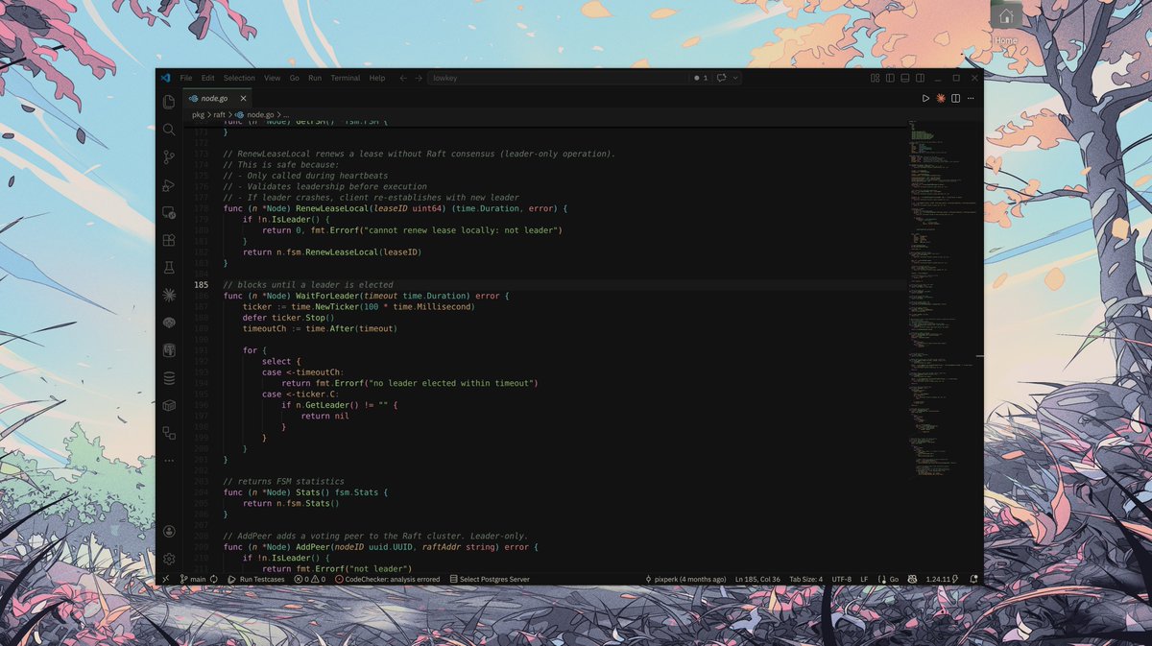This screenshot has height=646, width=1152.
Task: Open the Run and Debug view
Action: tap(169, 185)
